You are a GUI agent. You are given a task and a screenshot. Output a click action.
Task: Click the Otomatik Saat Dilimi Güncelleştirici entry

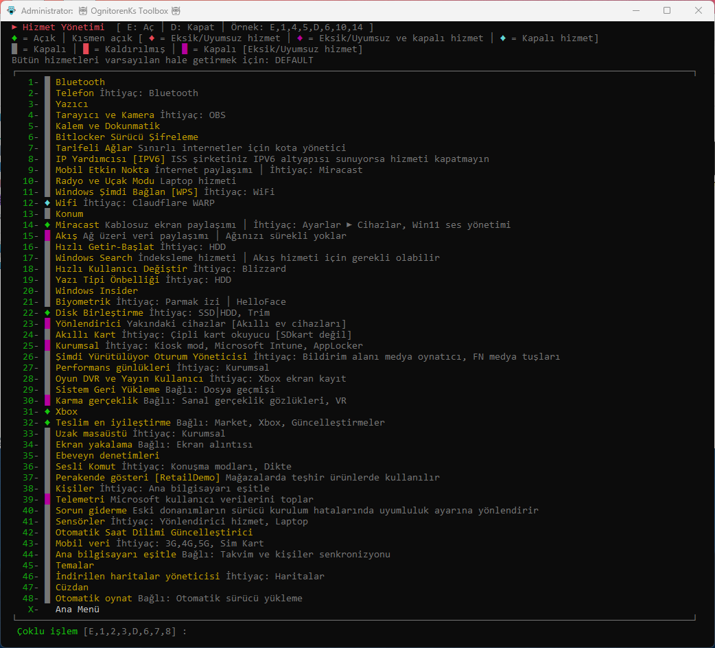point(154,532)
